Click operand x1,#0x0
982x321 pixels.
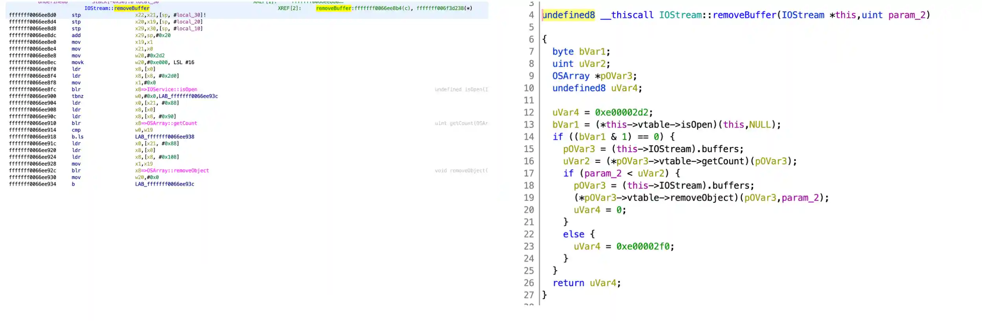(x=145, y=83)
